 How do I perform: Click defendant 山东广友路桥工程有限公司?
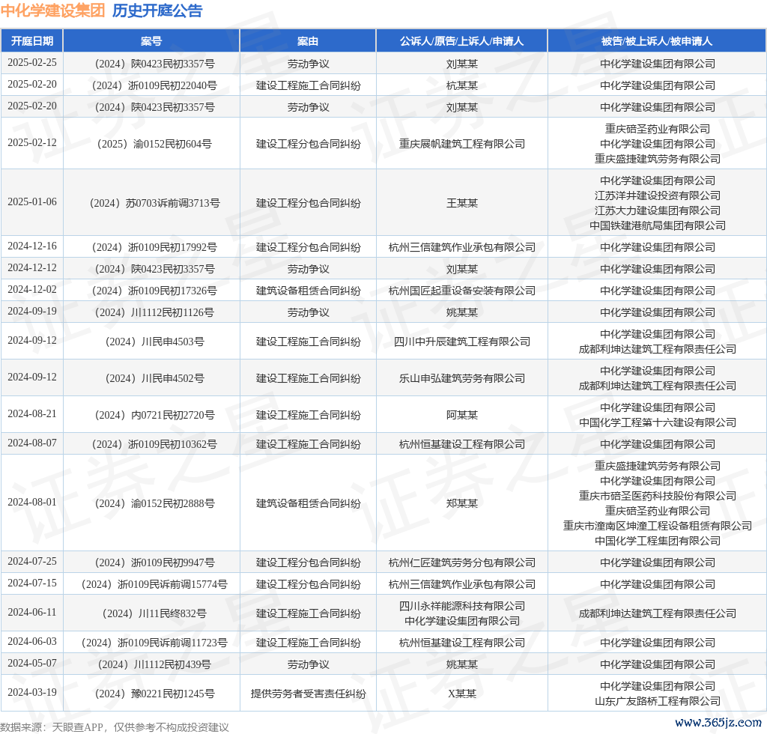pos(658,701)
